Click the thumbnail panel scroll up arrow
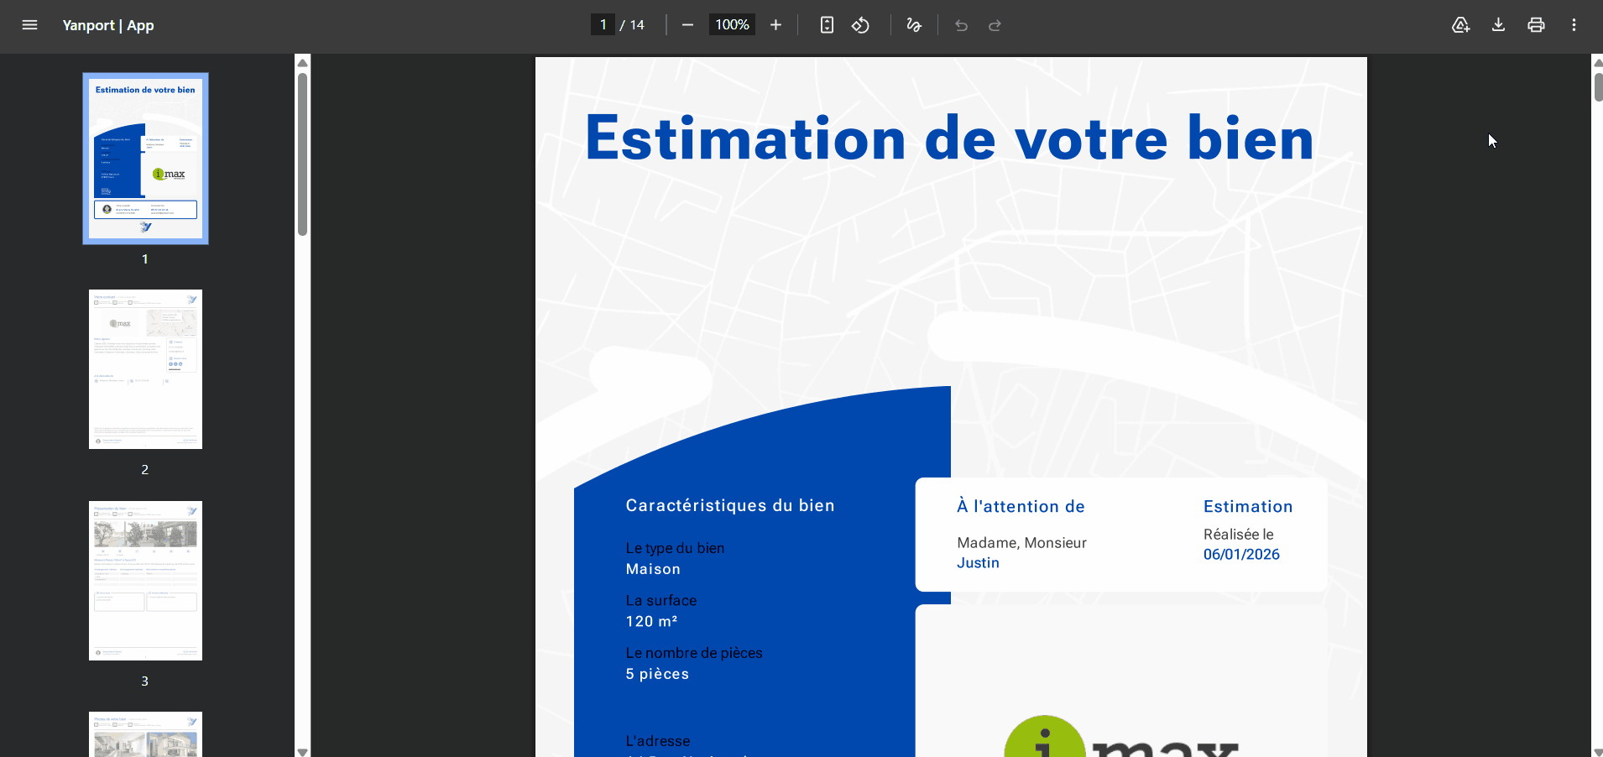Screen dimensions: 1603x757 pos(303,63)
